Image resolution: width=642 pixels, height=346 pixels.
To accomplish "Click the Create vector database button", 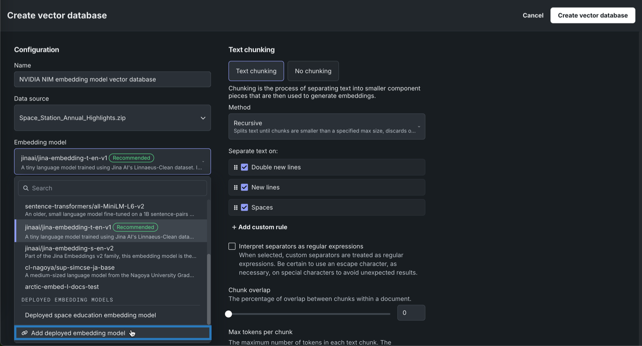I will [x=592, y=15].
